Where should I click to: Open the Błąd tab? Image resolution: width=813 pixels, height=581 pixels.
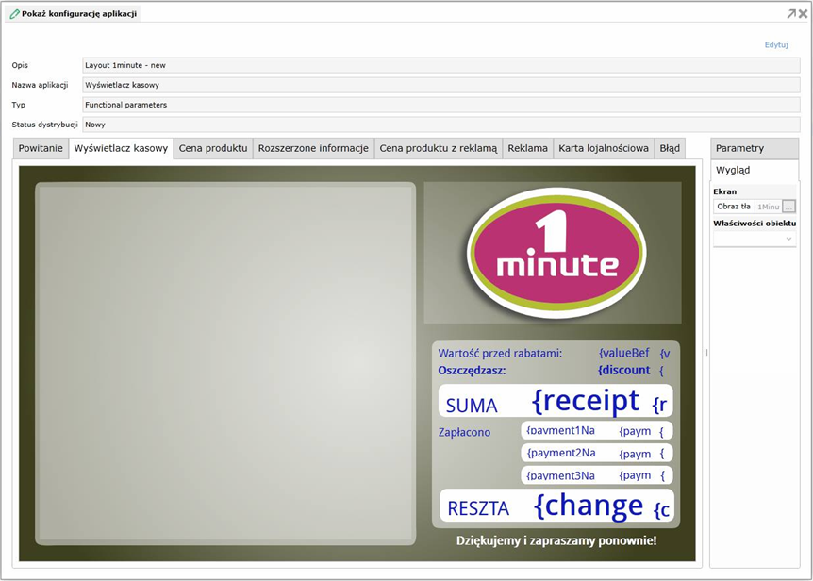[x=670, y=148]
